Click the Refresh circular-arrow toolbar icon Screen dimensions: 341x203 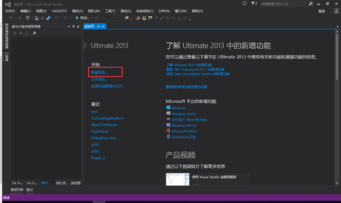[97, 18]
